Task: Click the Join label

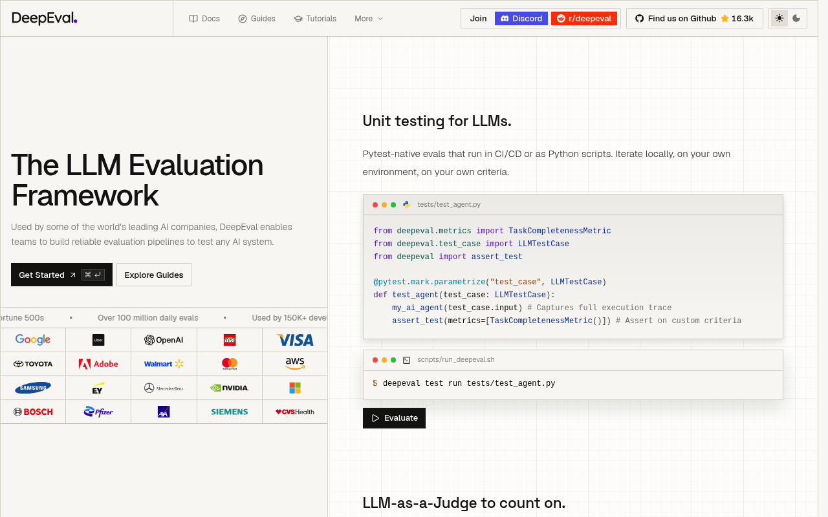Action: (x=478, y=19)
